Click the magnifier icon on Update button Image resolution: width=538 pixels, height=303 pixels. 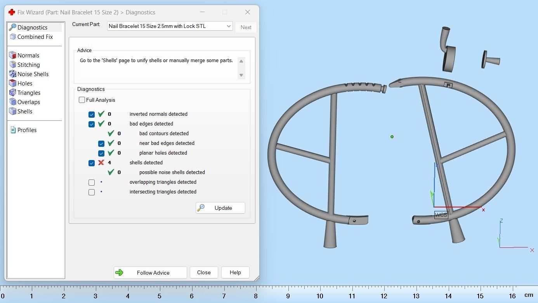click(x=201, y=208)
